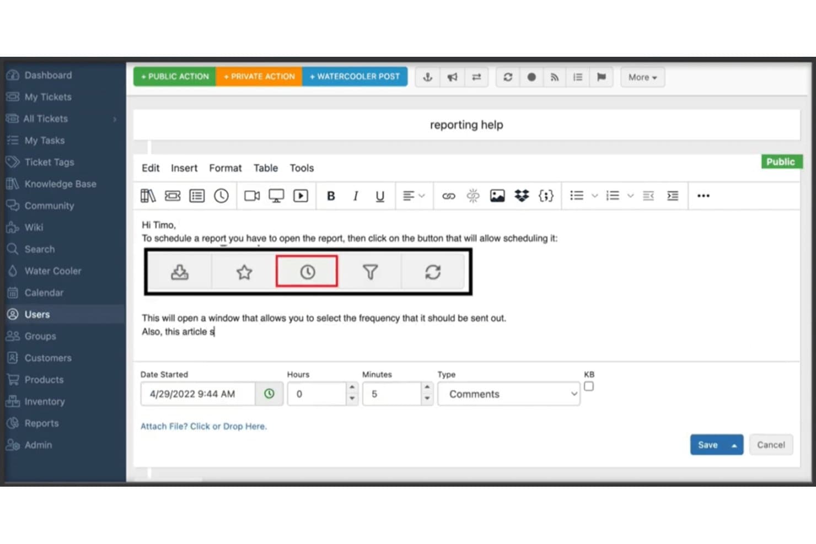
Task: Click the screen monitor recording icon
Action: (x=276, y=196)
